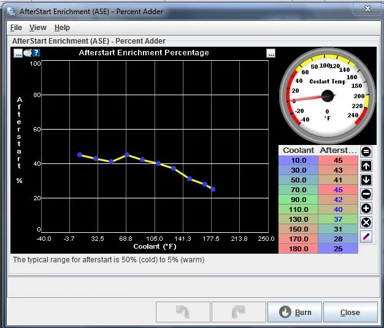Open the Help menu
The height and width of the screenshot is (328, 384).
click(x=62, y=28)
